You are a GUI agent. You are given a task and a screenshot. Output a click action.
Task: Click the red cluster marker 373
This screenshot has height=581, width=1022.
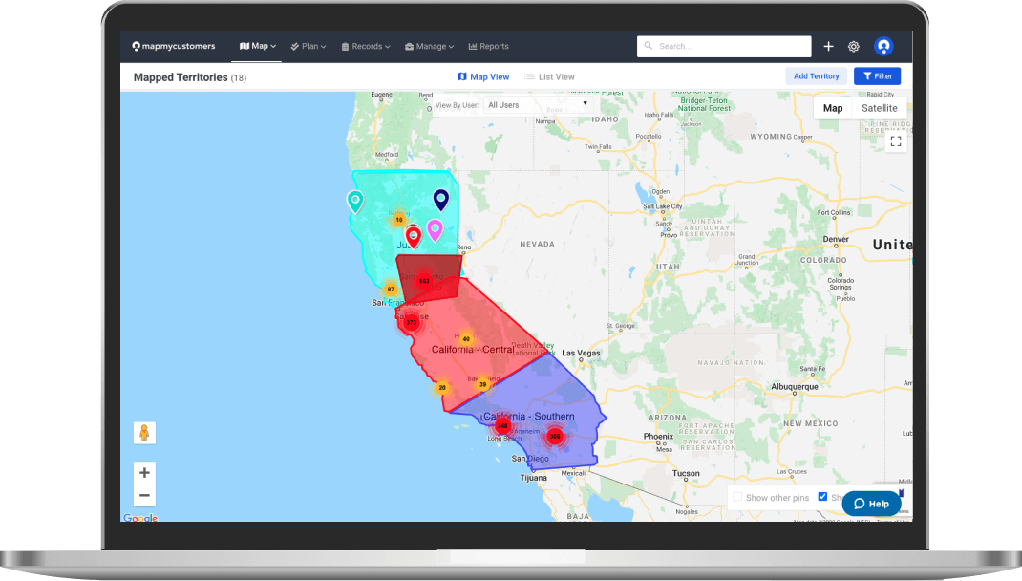pyautogui.click(x=412, y=322)
